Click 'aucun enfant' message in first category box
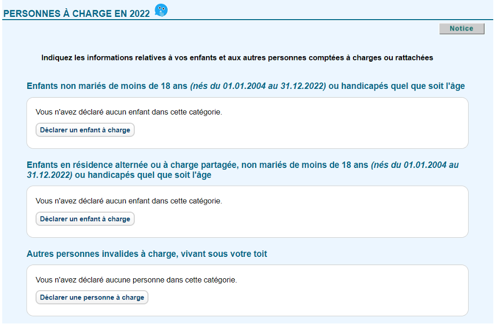Viewport: 496px width, 324px height. [x=129, y=112]
